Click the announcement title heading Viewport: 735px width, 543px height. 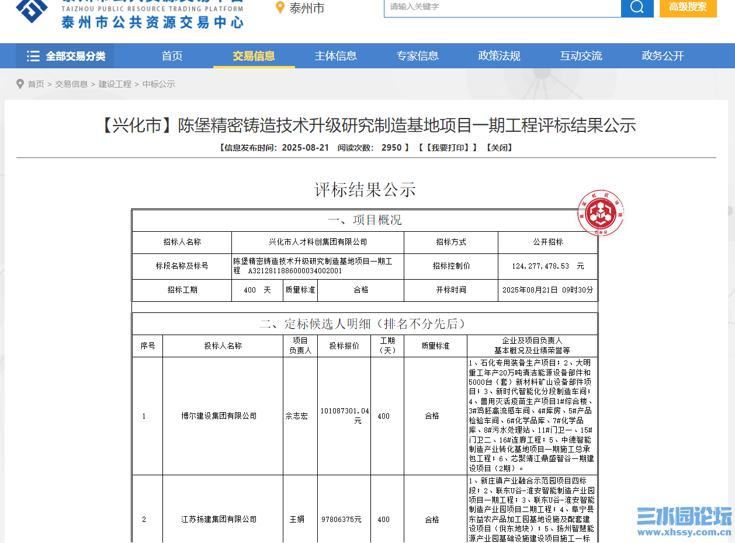point(366,126)
